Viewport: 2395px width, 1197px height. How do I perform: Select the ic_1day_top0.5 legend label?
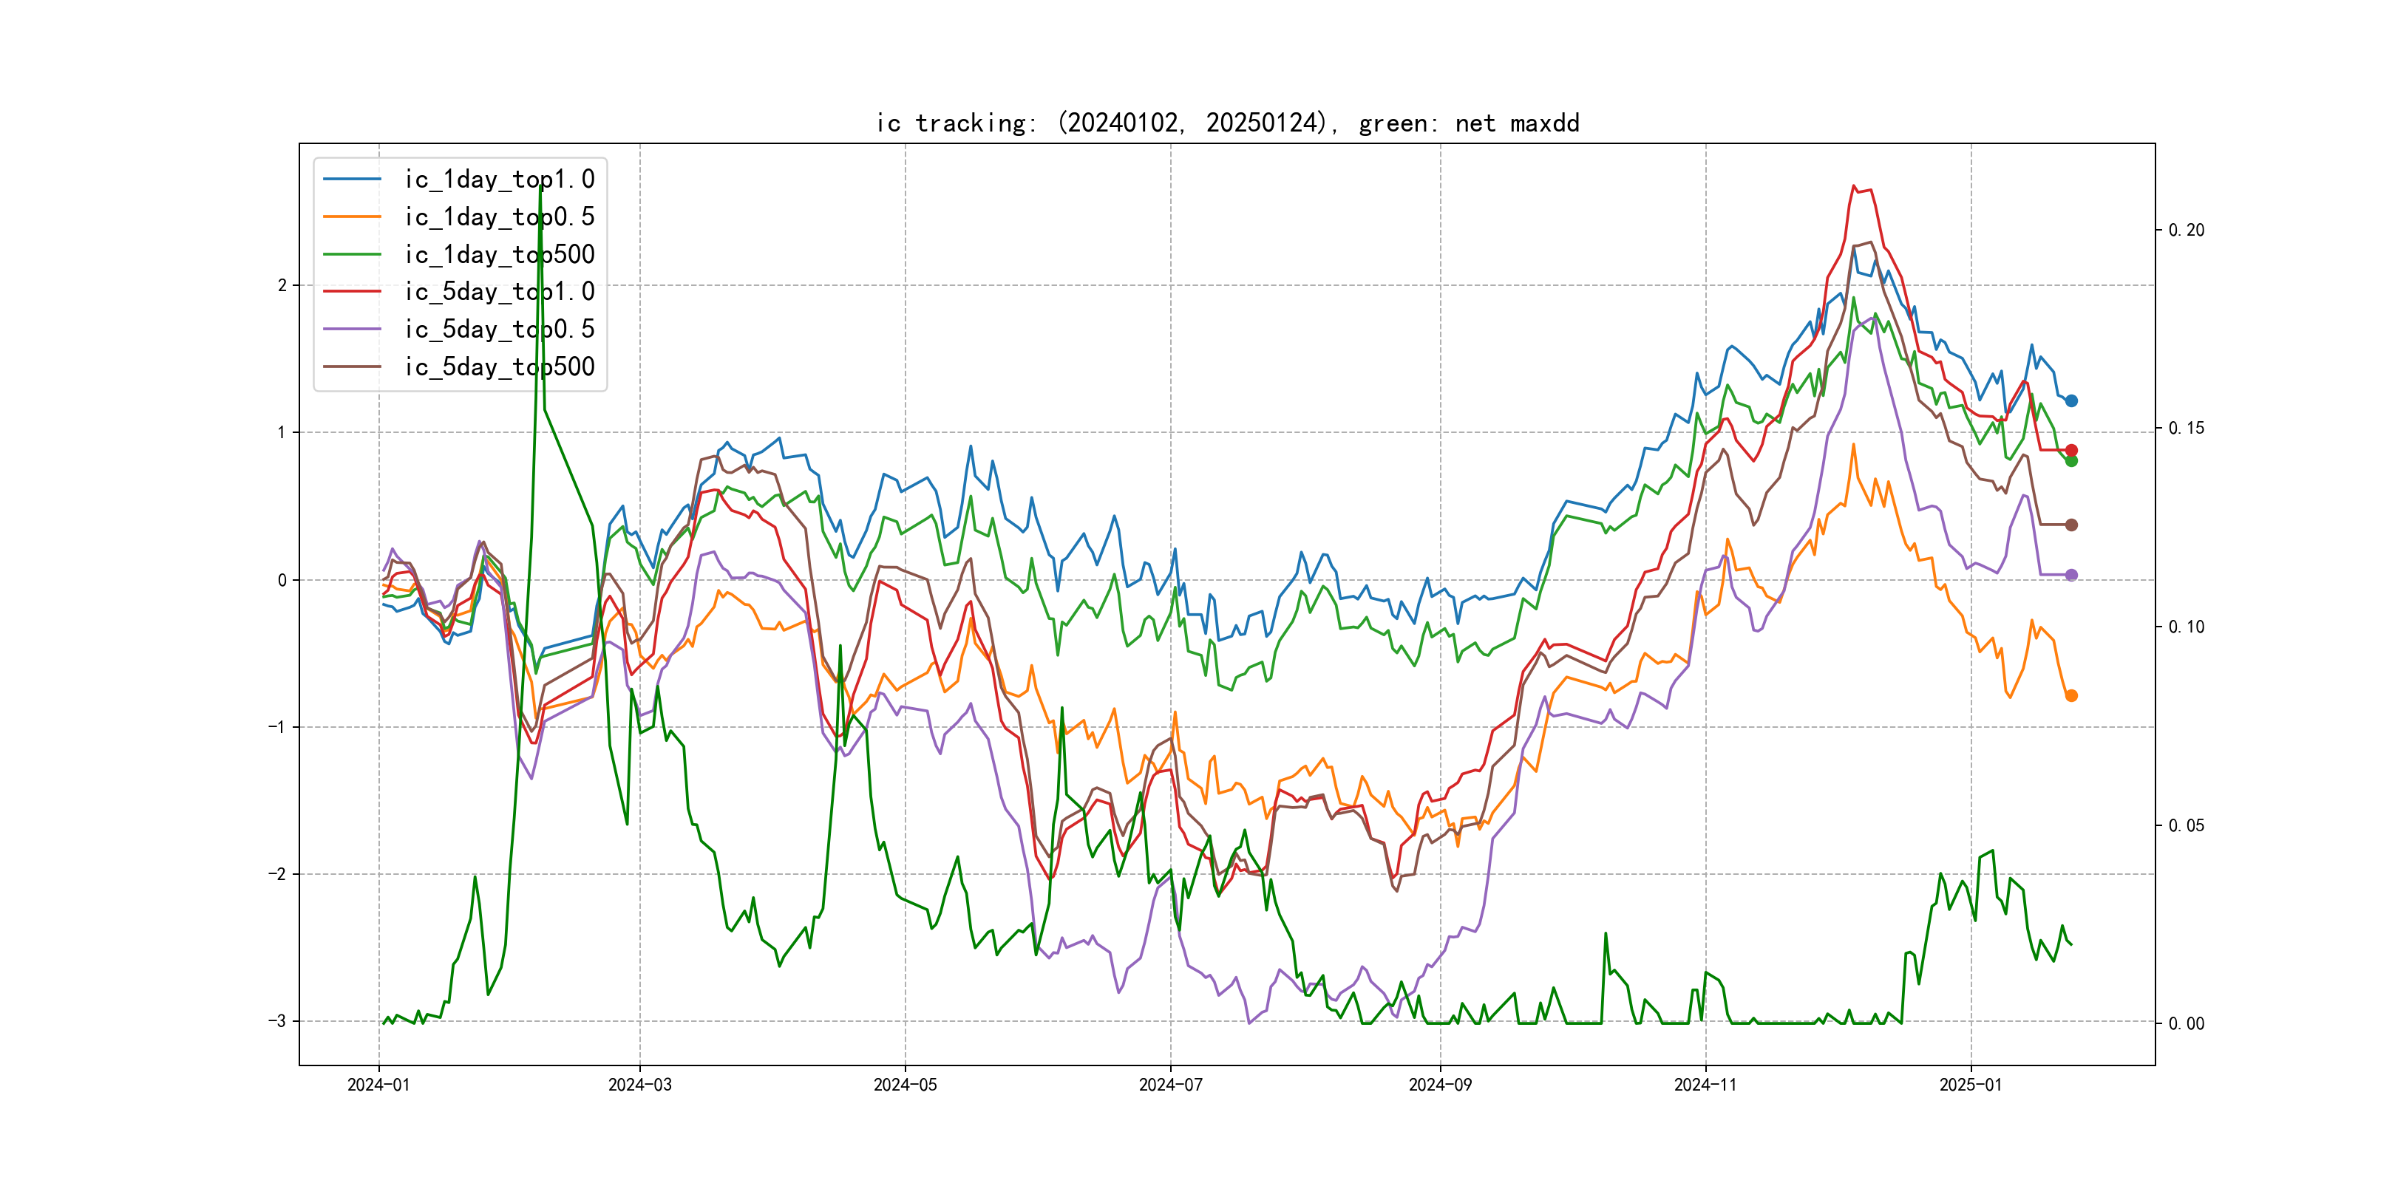pos(499,216)
